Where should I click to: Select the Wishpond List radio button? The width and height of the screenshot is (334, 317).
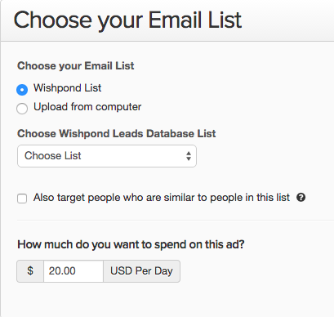(x=22, y=90)
